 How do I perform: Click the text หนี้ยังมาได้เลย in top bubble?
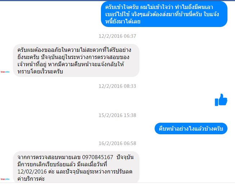(123, 21)
